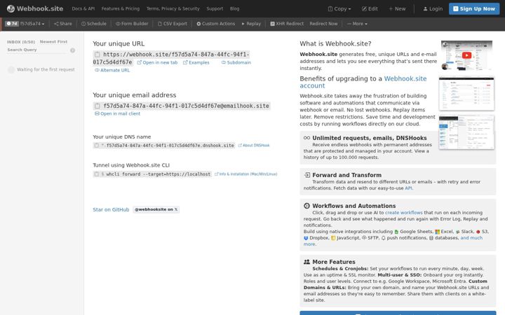Open the Support page
505x315 pixels.
click(x=215, y=8)
